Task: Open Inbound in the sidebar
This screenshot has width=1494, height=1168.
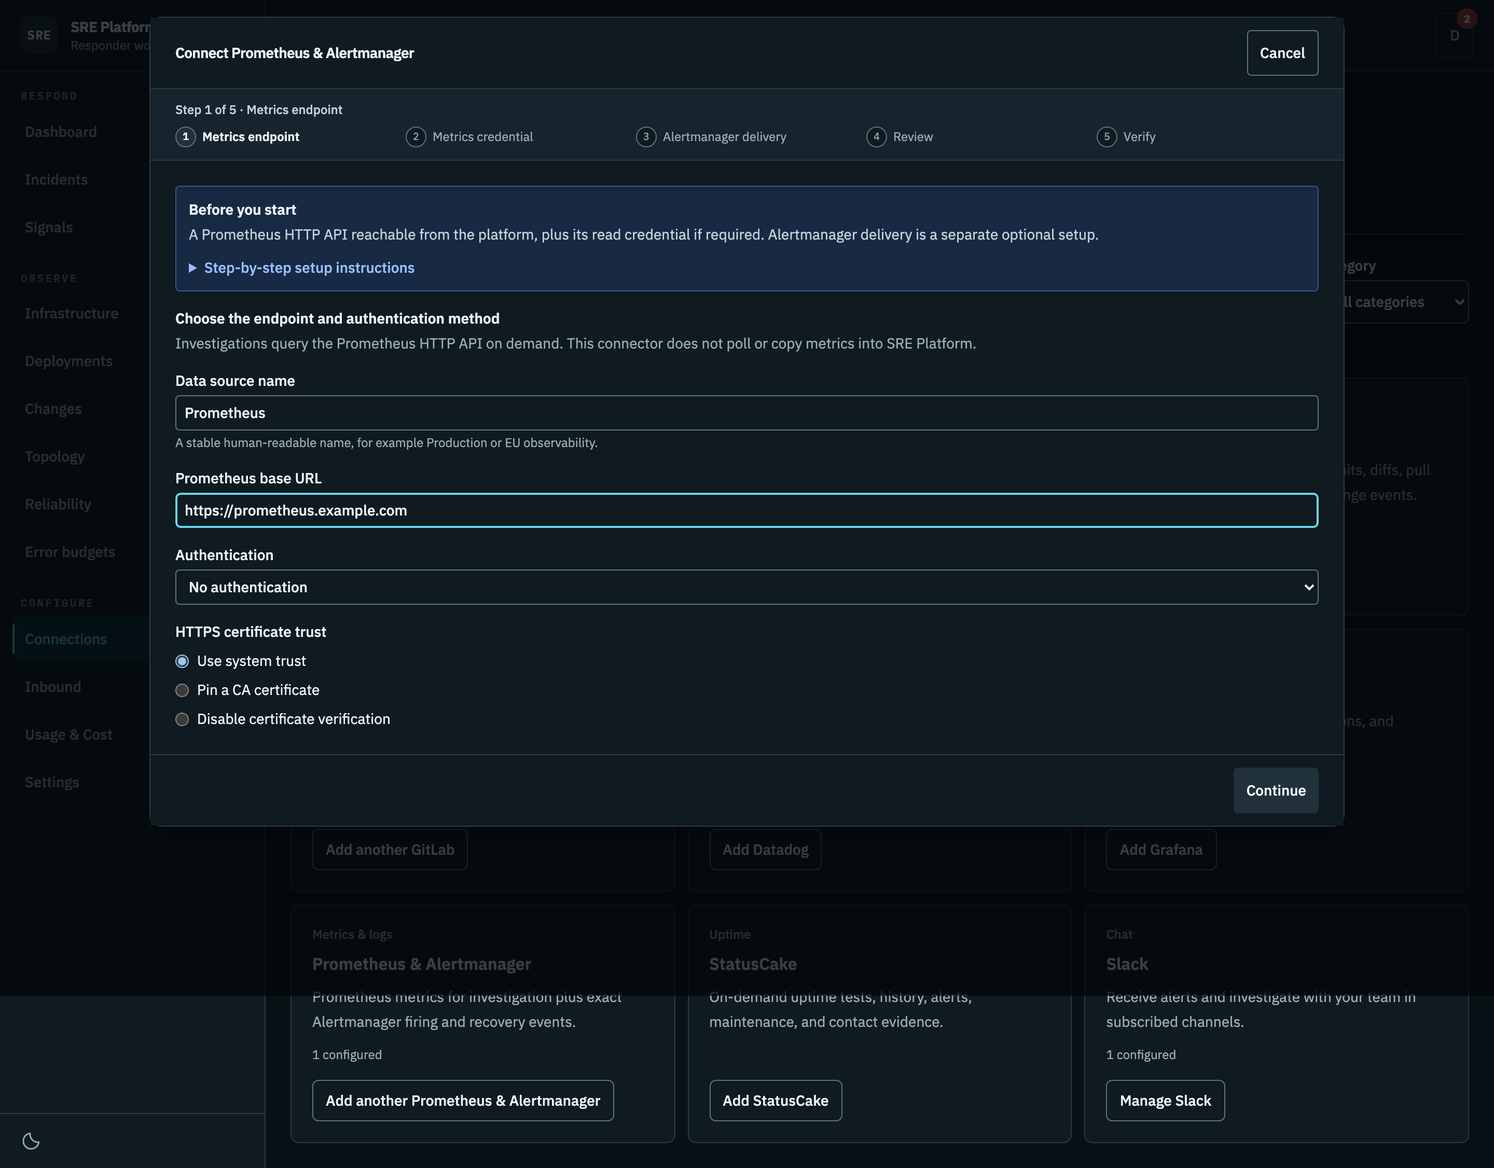Action: (53, 687)
